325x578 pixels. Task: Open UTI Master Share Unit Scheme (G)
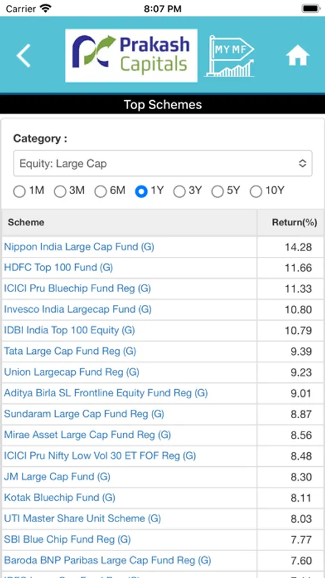83,519
